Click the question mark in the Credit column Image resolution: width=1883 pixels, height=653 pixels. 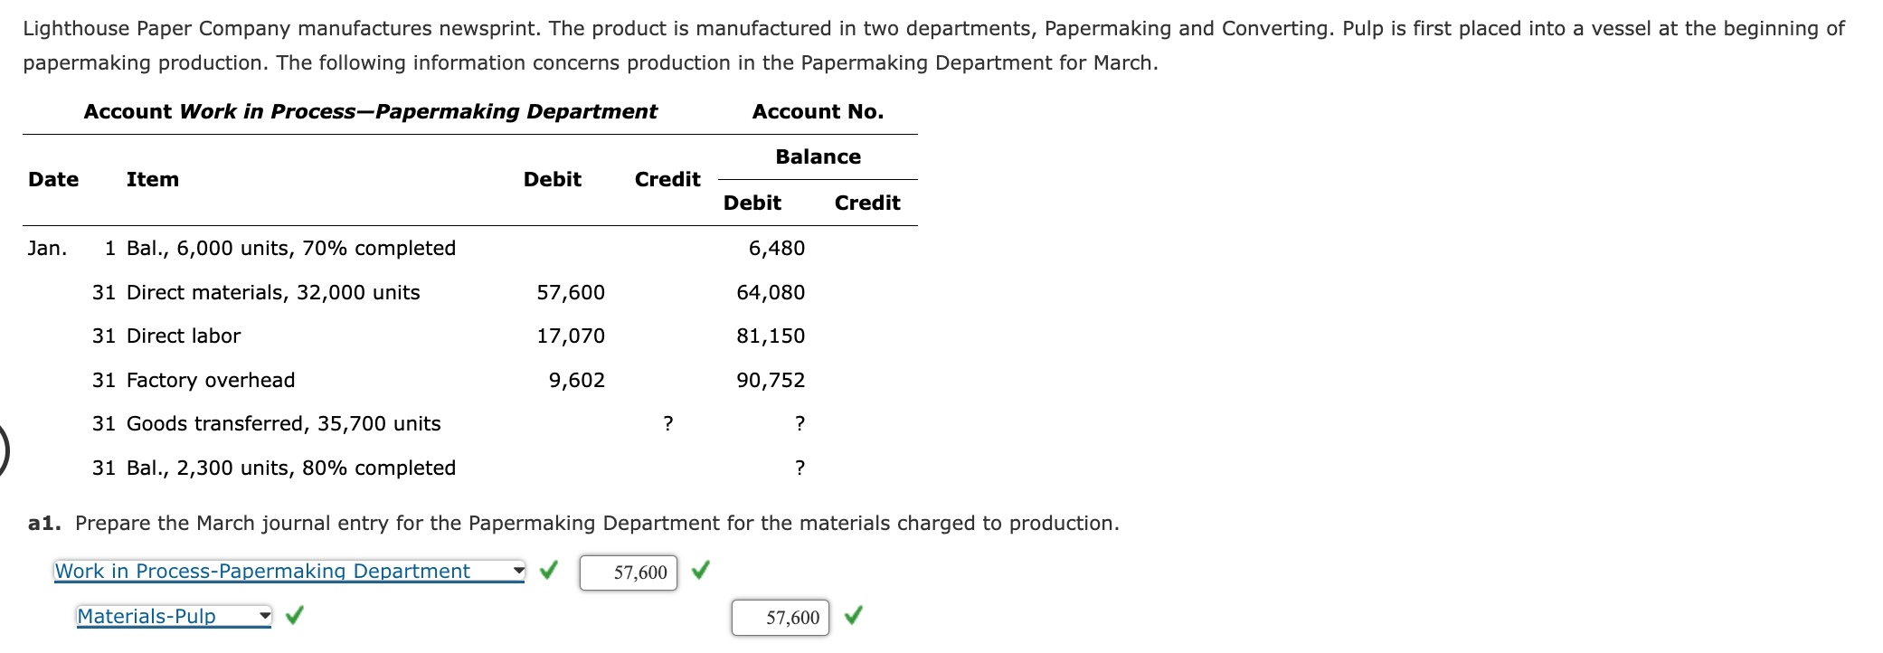point(667,424)
